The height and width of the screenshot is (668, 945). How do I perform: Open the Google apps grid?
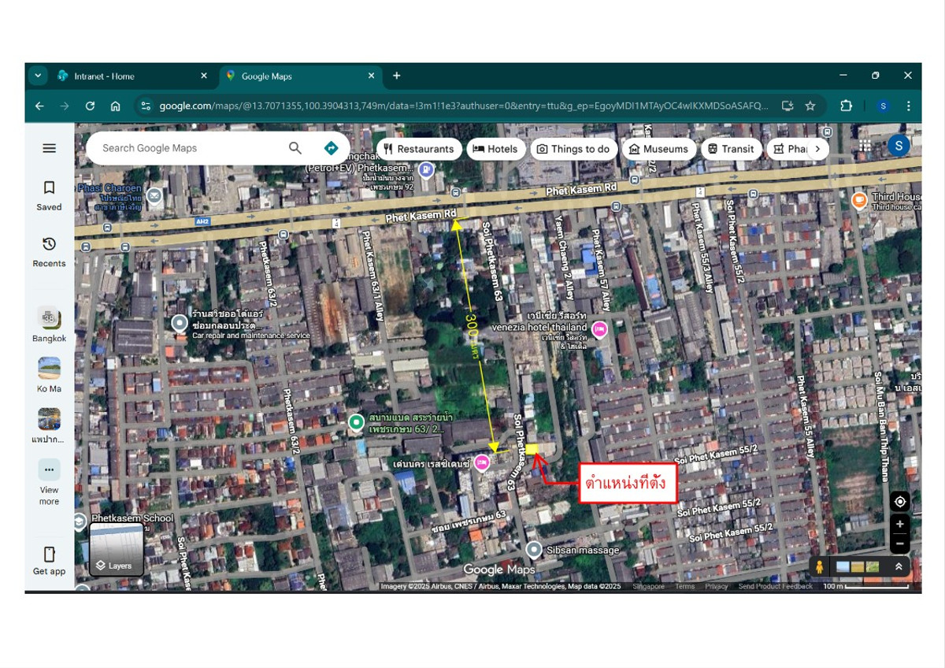[865, 146]
